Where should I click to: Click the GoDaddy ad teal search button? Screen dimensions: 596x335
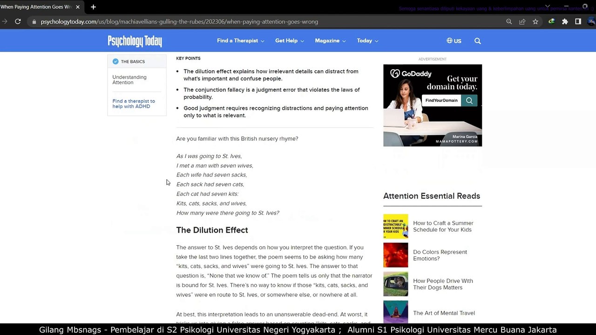pyautogui.click(x=469, y=100)
